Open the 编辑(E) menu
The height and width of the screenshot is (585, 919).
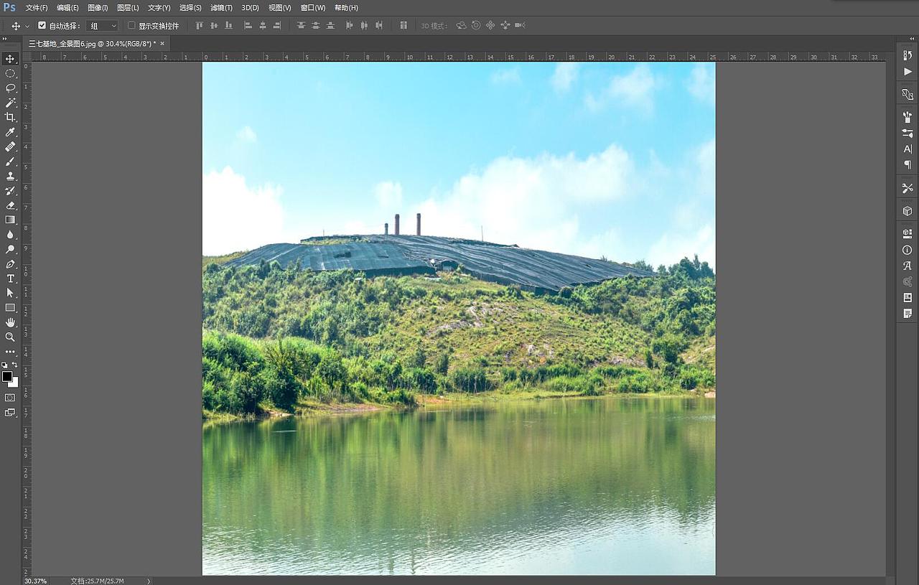coord(67,8)
